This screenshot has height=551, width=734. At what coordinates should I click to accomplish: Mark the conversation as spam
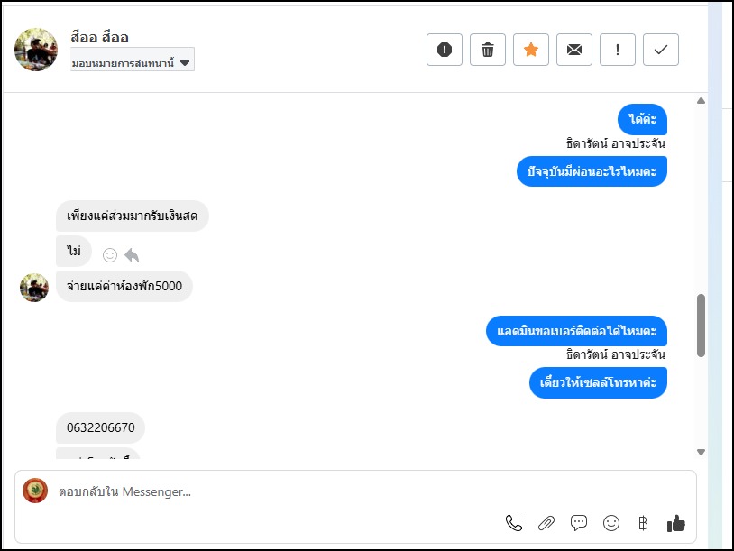[x=445, y=50]
